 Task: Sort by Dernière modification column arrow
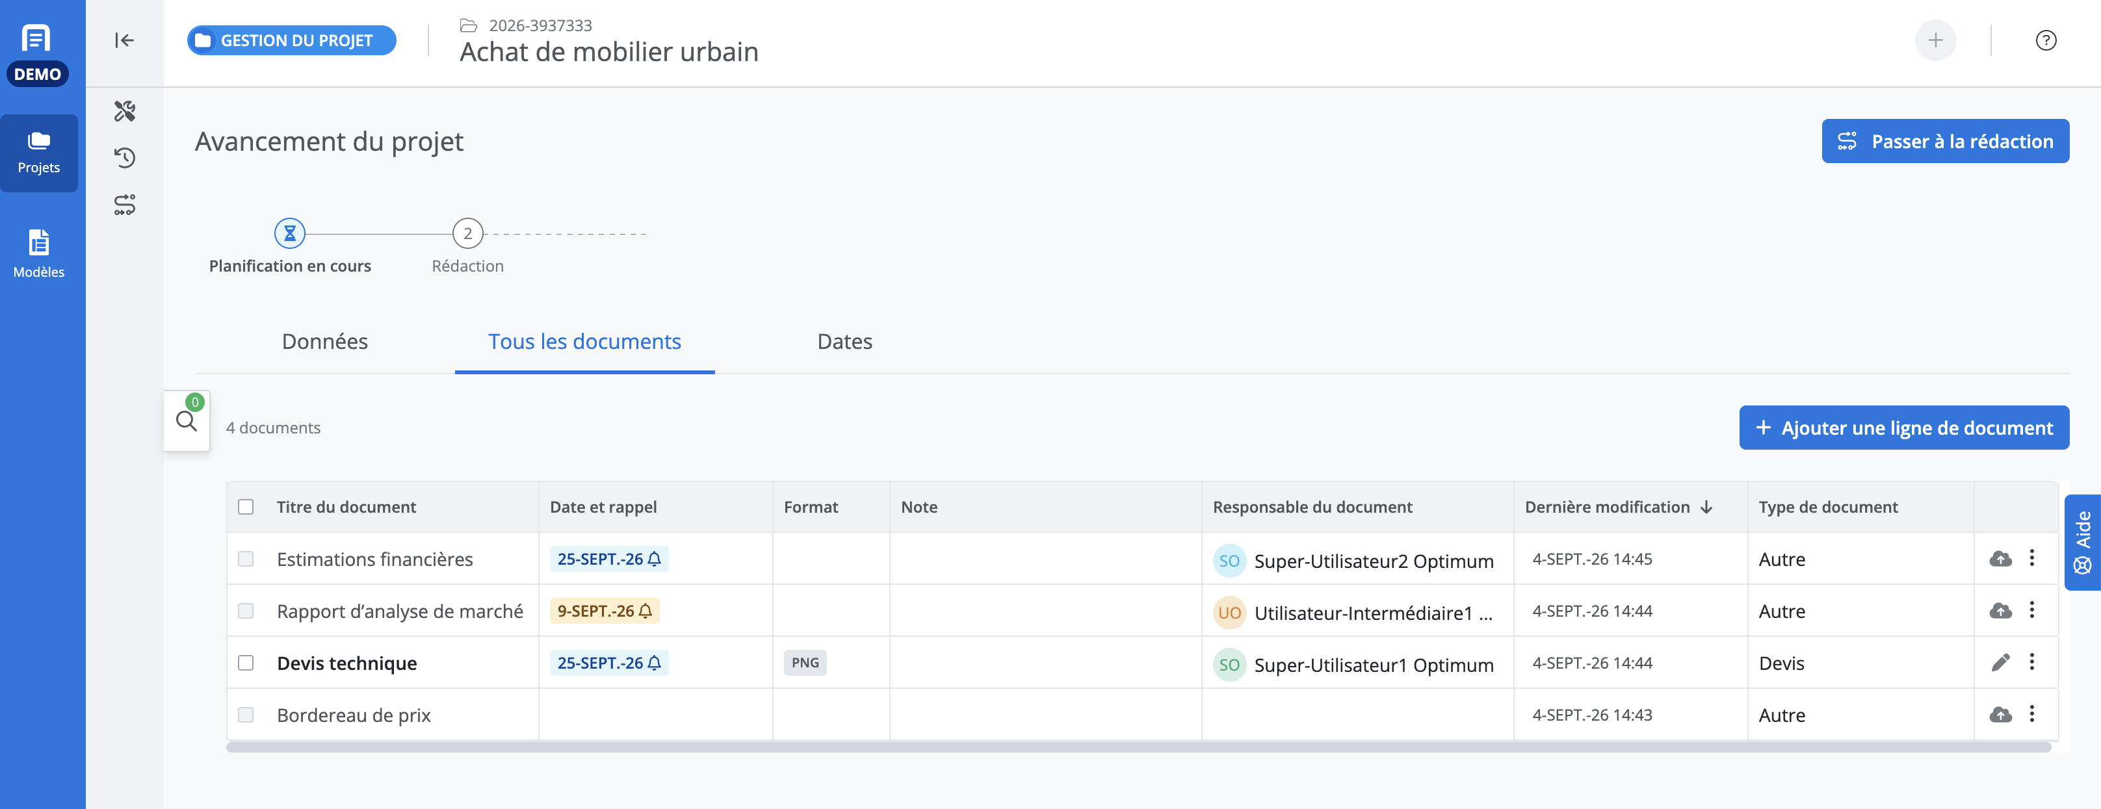(x=1706, y=507)
